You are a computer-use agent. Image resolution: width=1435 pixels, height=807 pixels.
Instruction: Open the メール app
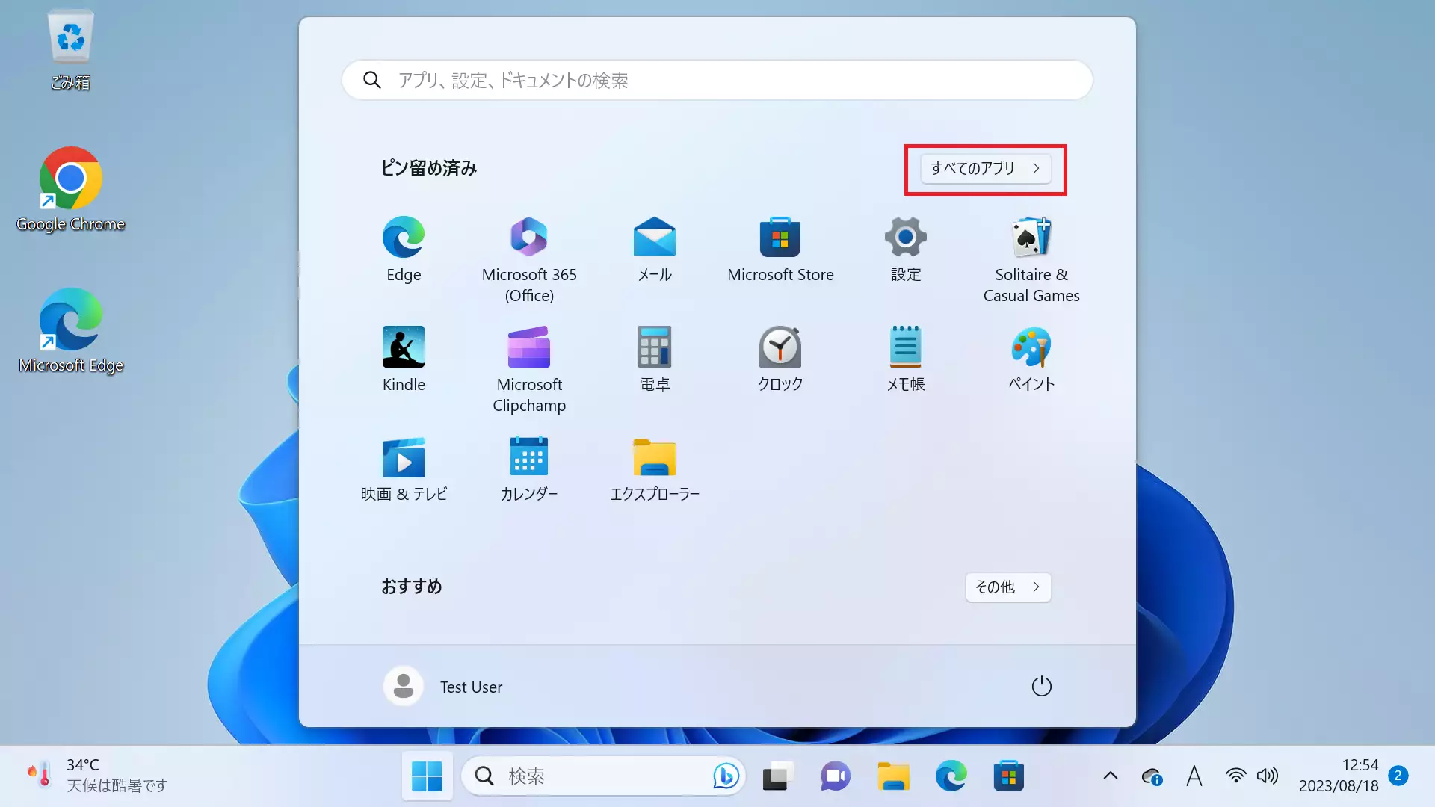click(x=655, y=250)
